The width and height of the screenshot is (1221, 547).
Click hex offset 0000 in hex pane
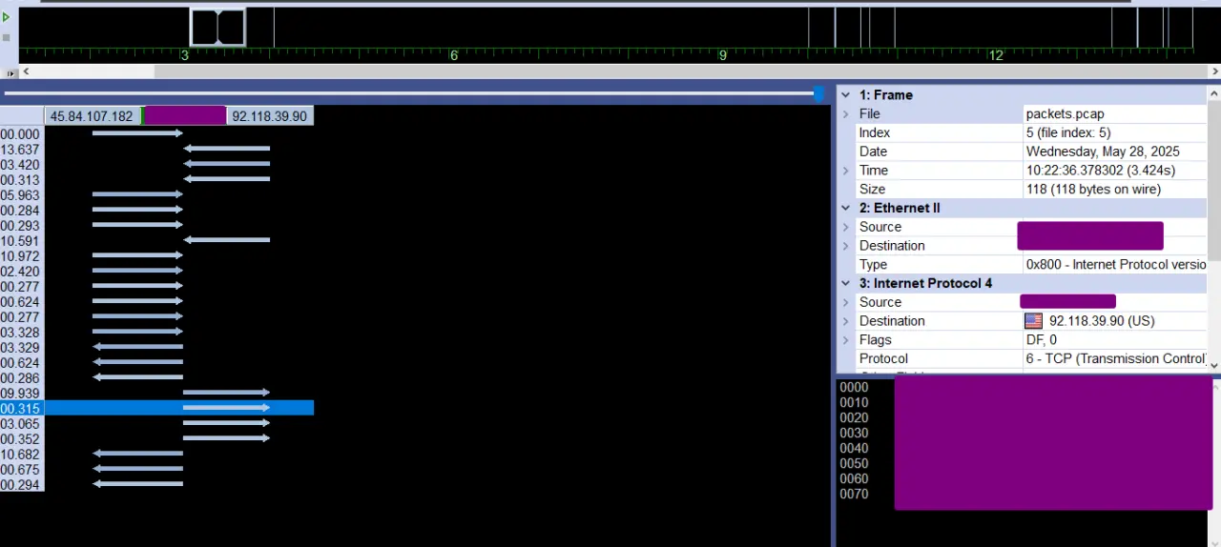pos(854,387)
